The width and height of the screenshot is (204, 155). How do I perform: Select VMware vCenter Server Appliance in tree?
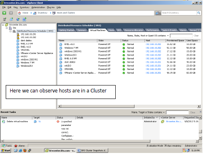(x=37, y=53)
